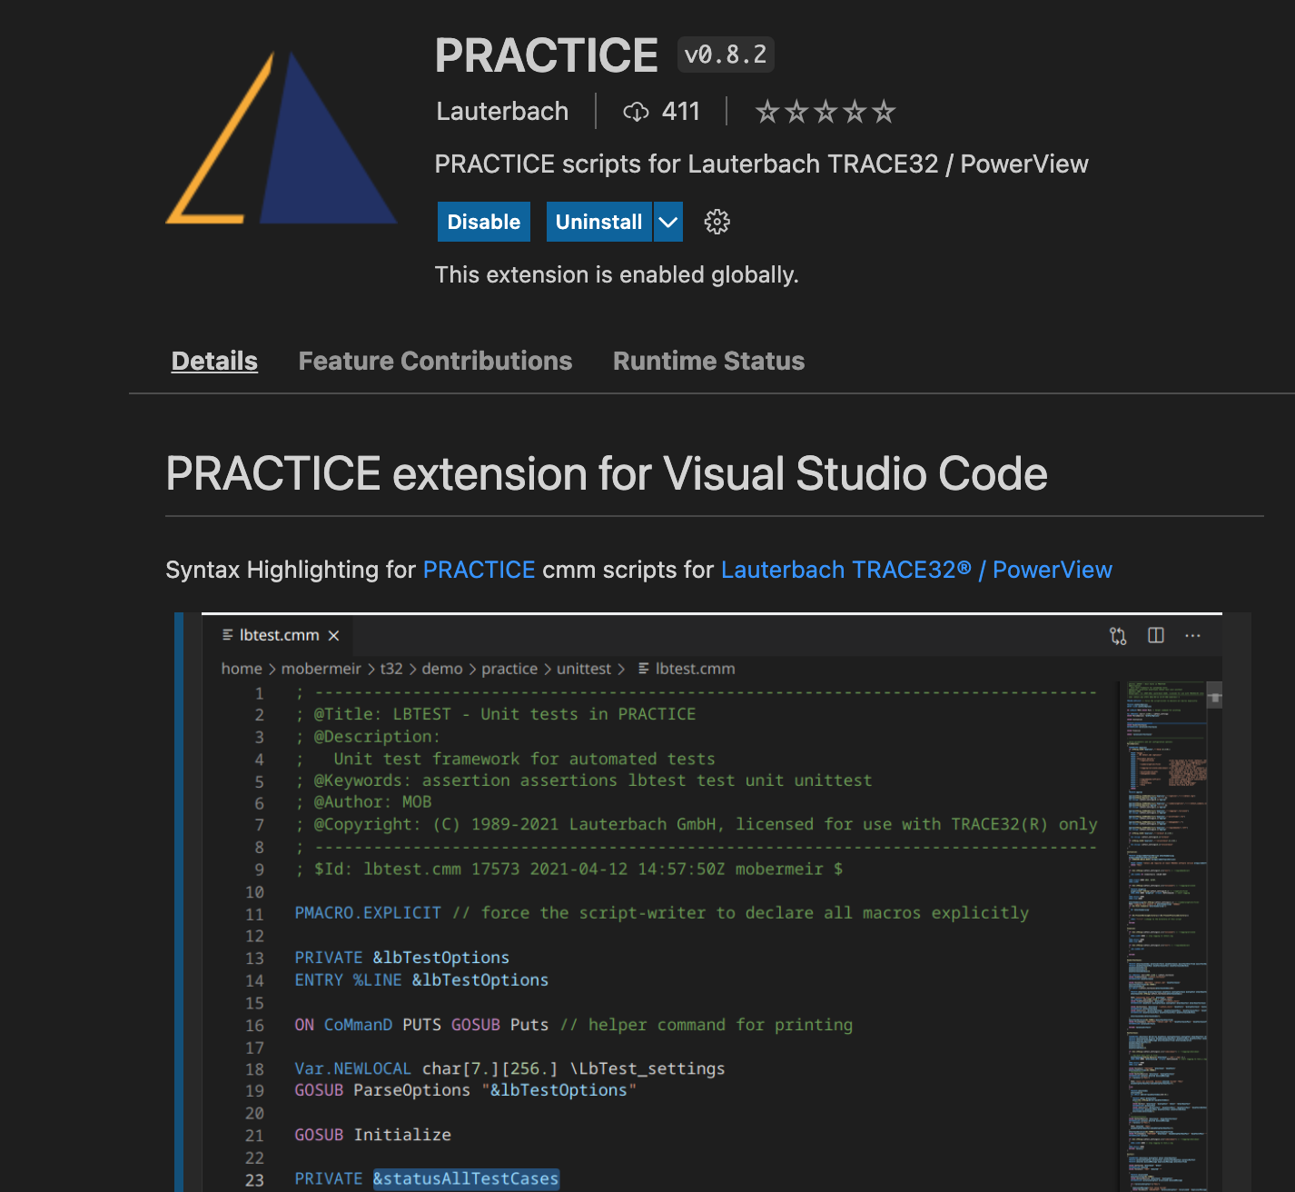
Task: Click 'PRACTICE extension for Visual Studio Code' heading
Action: [607, 473]
